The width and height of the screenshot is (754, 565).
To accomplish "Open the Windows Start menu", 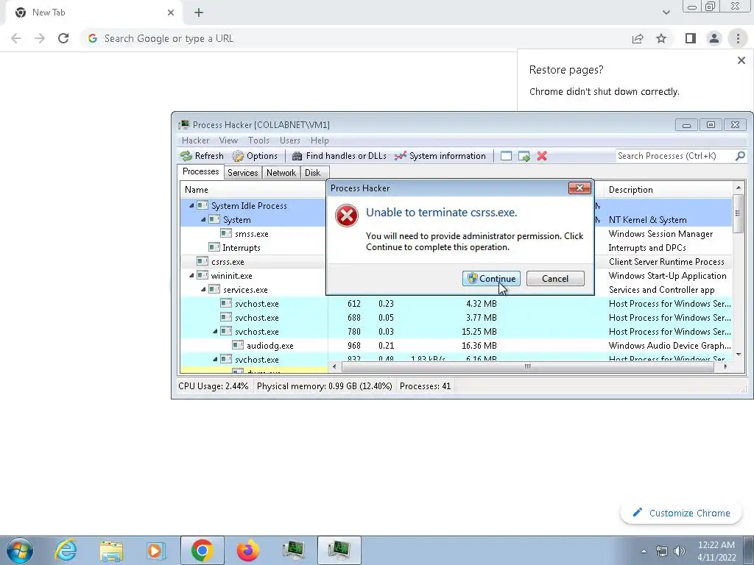I will tap(20, 550).
